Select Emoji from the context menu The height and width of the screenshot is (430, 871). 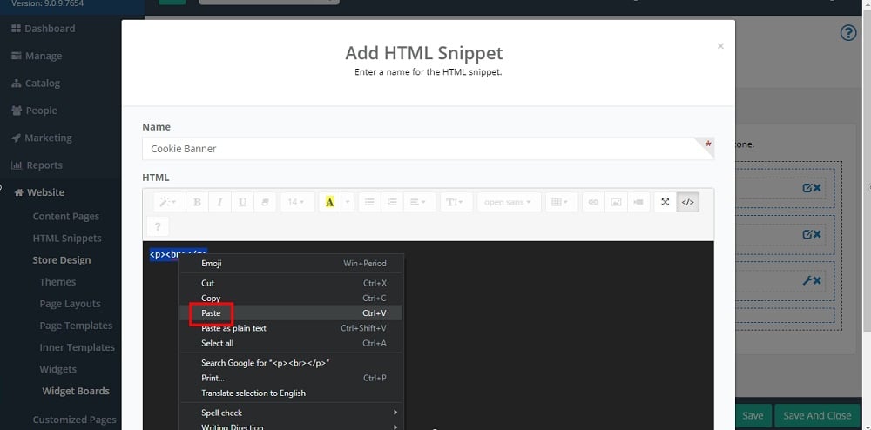pos(291,263)
